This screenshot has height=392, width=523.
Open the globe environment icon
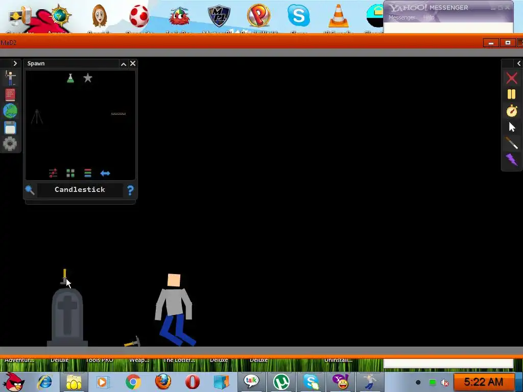coord(10,111)
